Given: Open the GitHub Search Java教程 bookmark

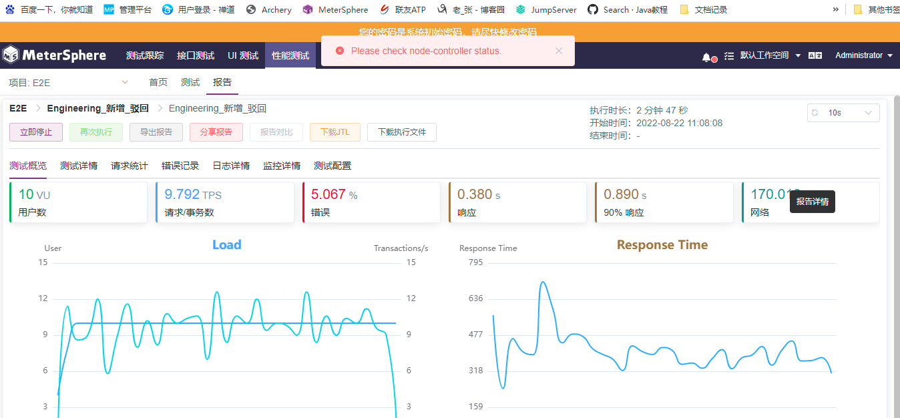Looking at the screenshot, I should (x=628, y=9).
